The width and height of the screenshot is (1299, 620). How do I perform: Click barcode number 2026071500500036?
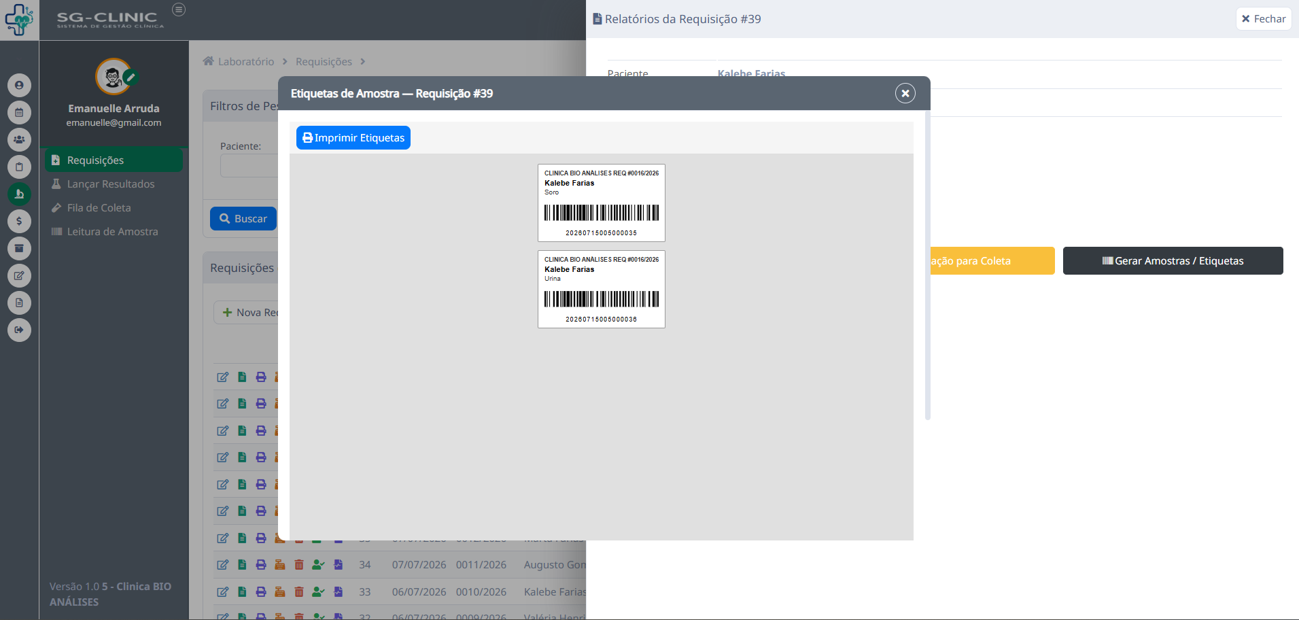(x=602, y=320)
